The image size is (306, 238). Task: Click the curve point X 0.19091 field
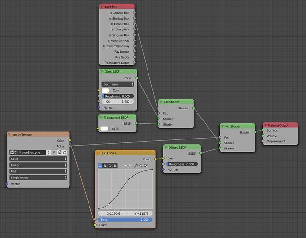pos(111,213)
